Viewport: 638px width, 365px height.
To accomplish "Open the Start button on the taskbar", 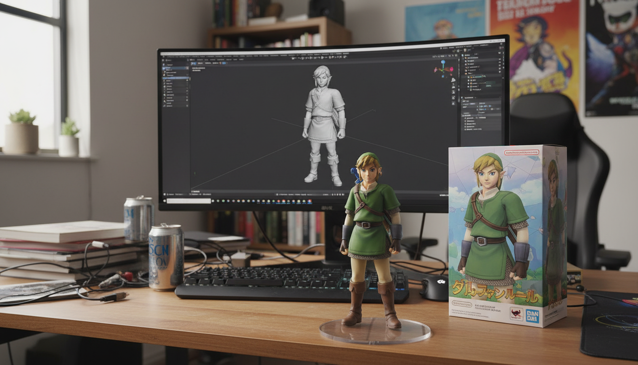I will point(164,201).
